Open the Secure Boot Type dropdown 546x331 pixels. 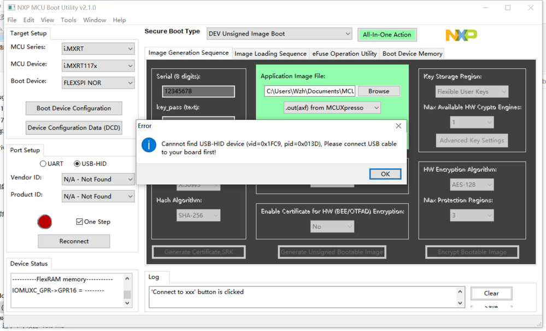[x=279, y=34]
